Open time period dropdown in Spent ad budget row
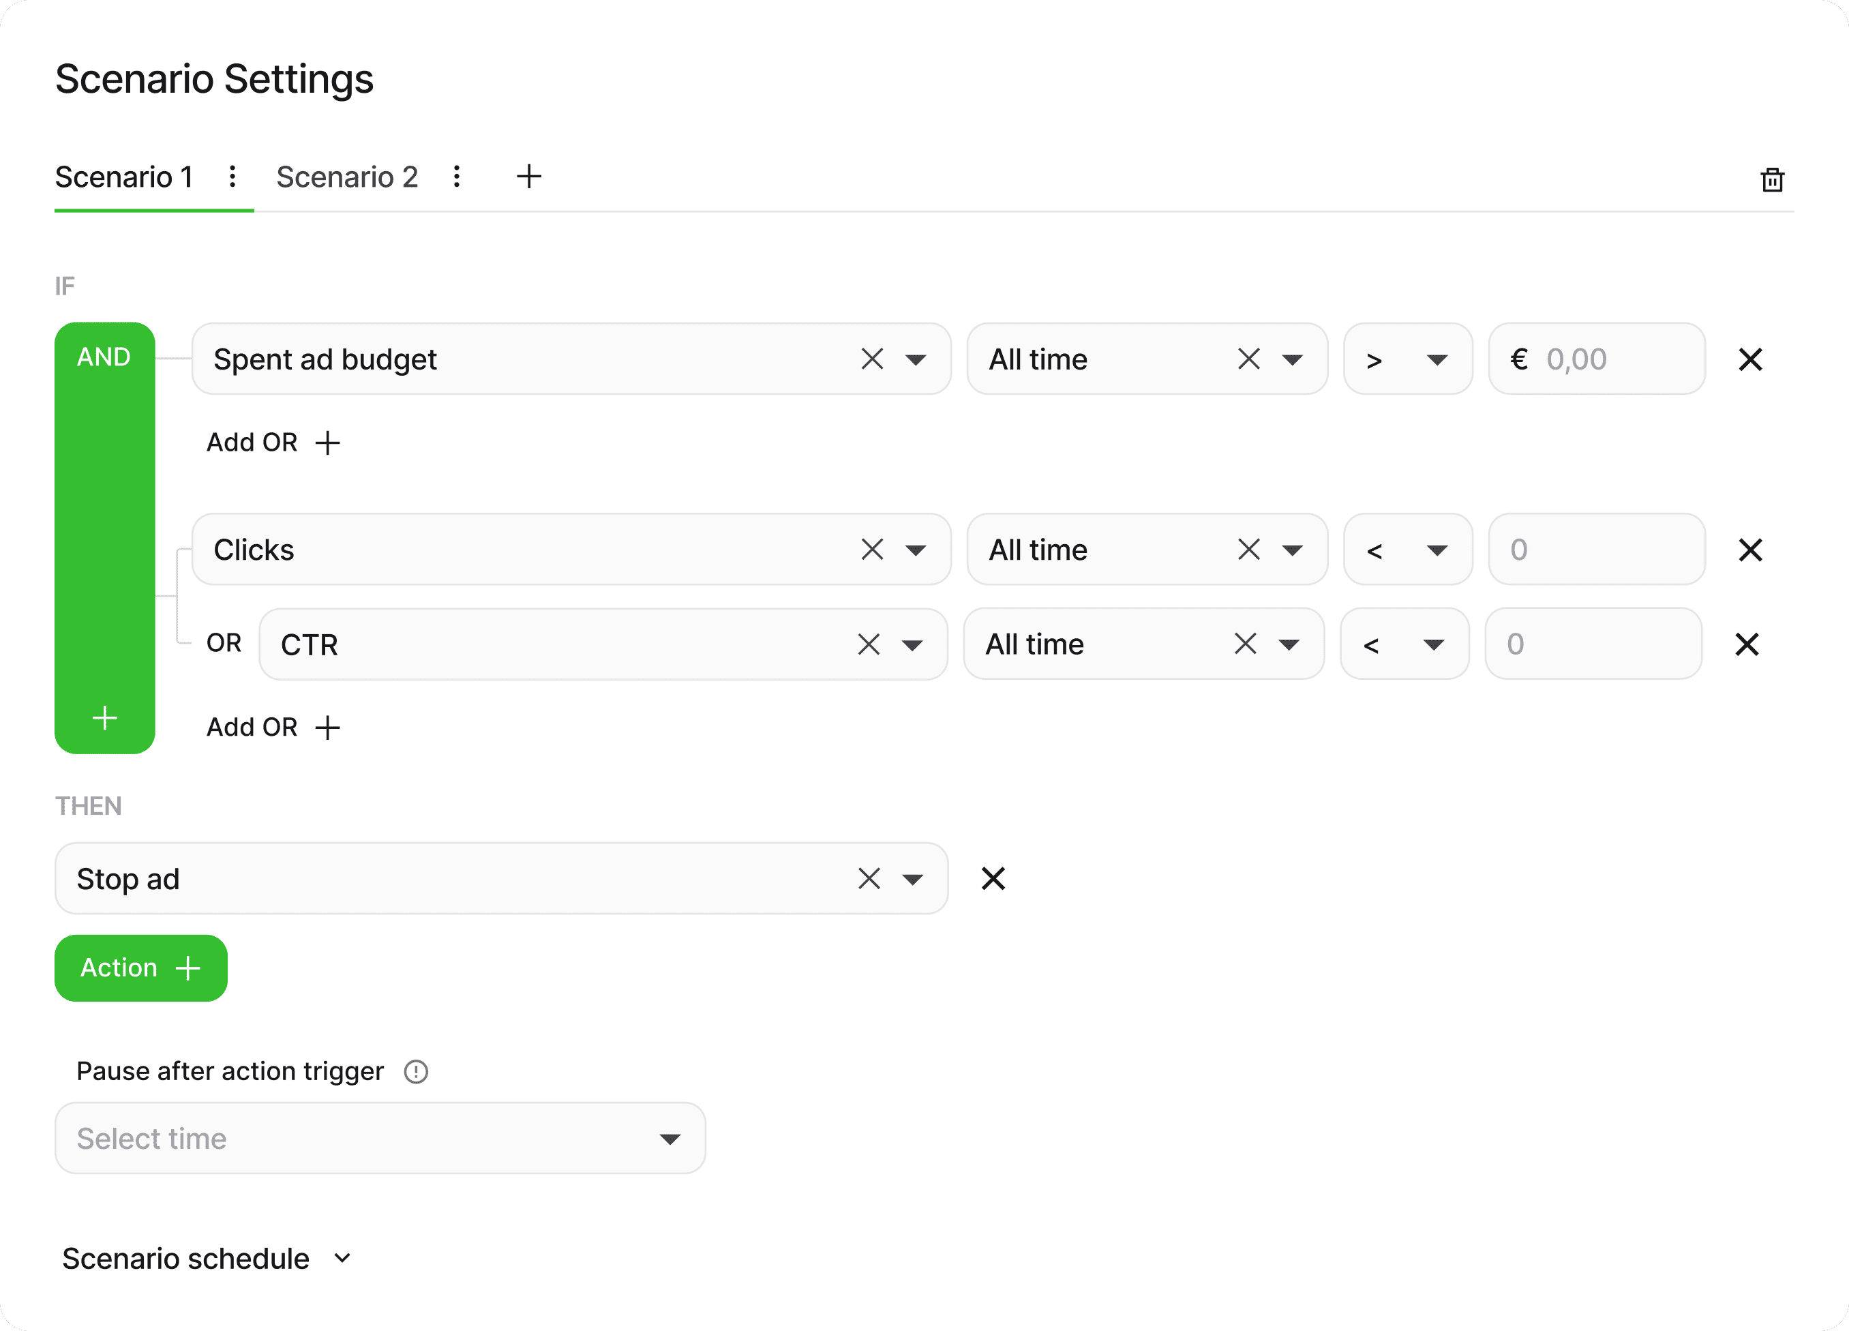This screenshot has width=1849, height=1331. coord(1292,359)
